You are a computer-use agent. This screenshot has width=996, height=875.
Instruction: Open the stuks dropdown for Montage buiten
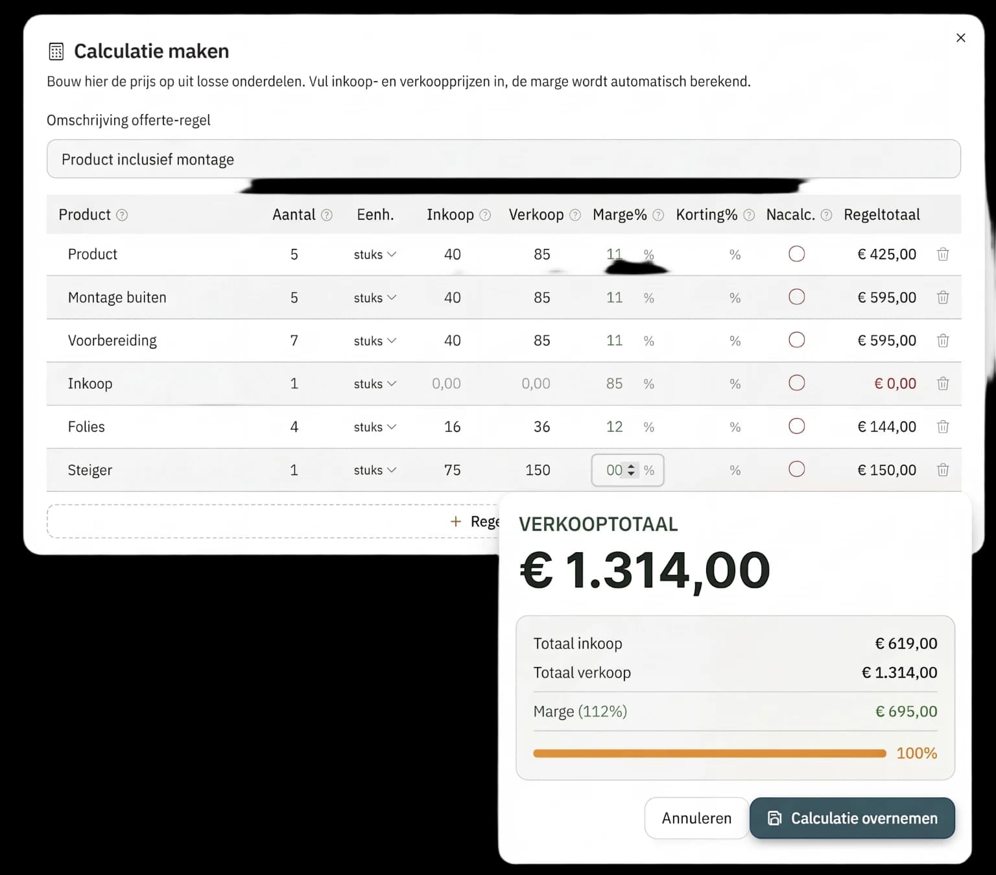375,297
